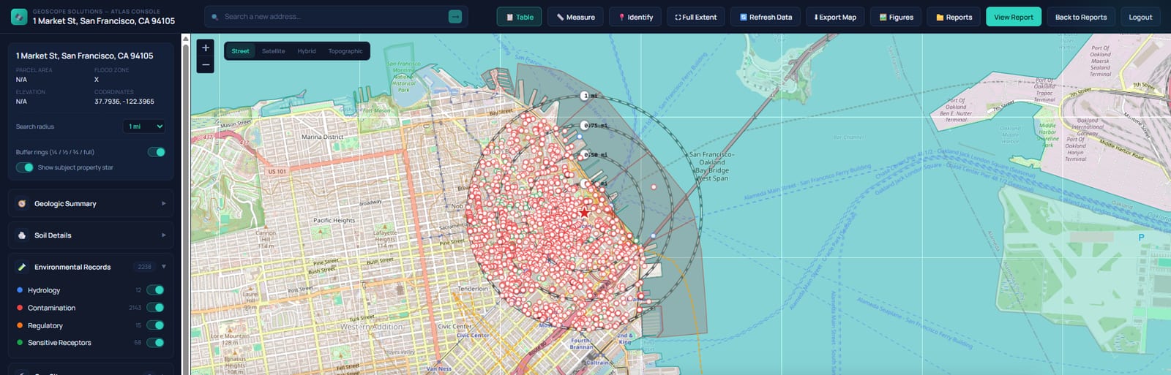Image resolution: width=1171 pixels, height=375 pixels.
Task: Open the Search radius dropdown
Action: [x=144, y=126]
